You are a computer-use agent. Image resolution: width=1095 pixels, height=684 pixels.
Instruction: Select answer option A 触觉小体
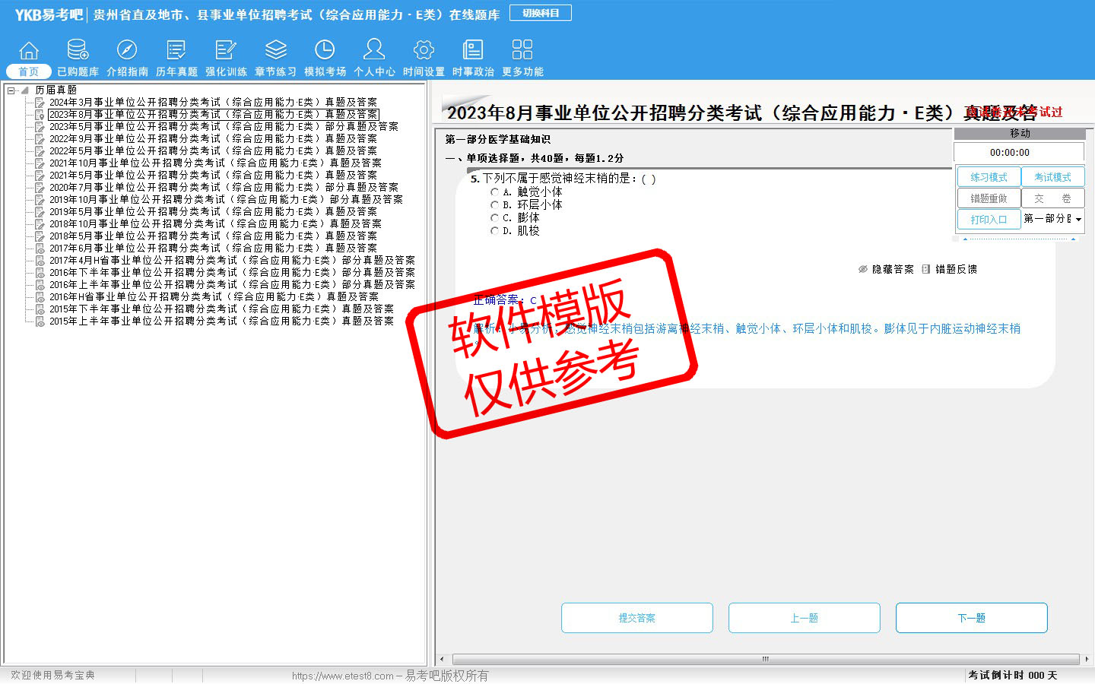(x=495, y=192)
